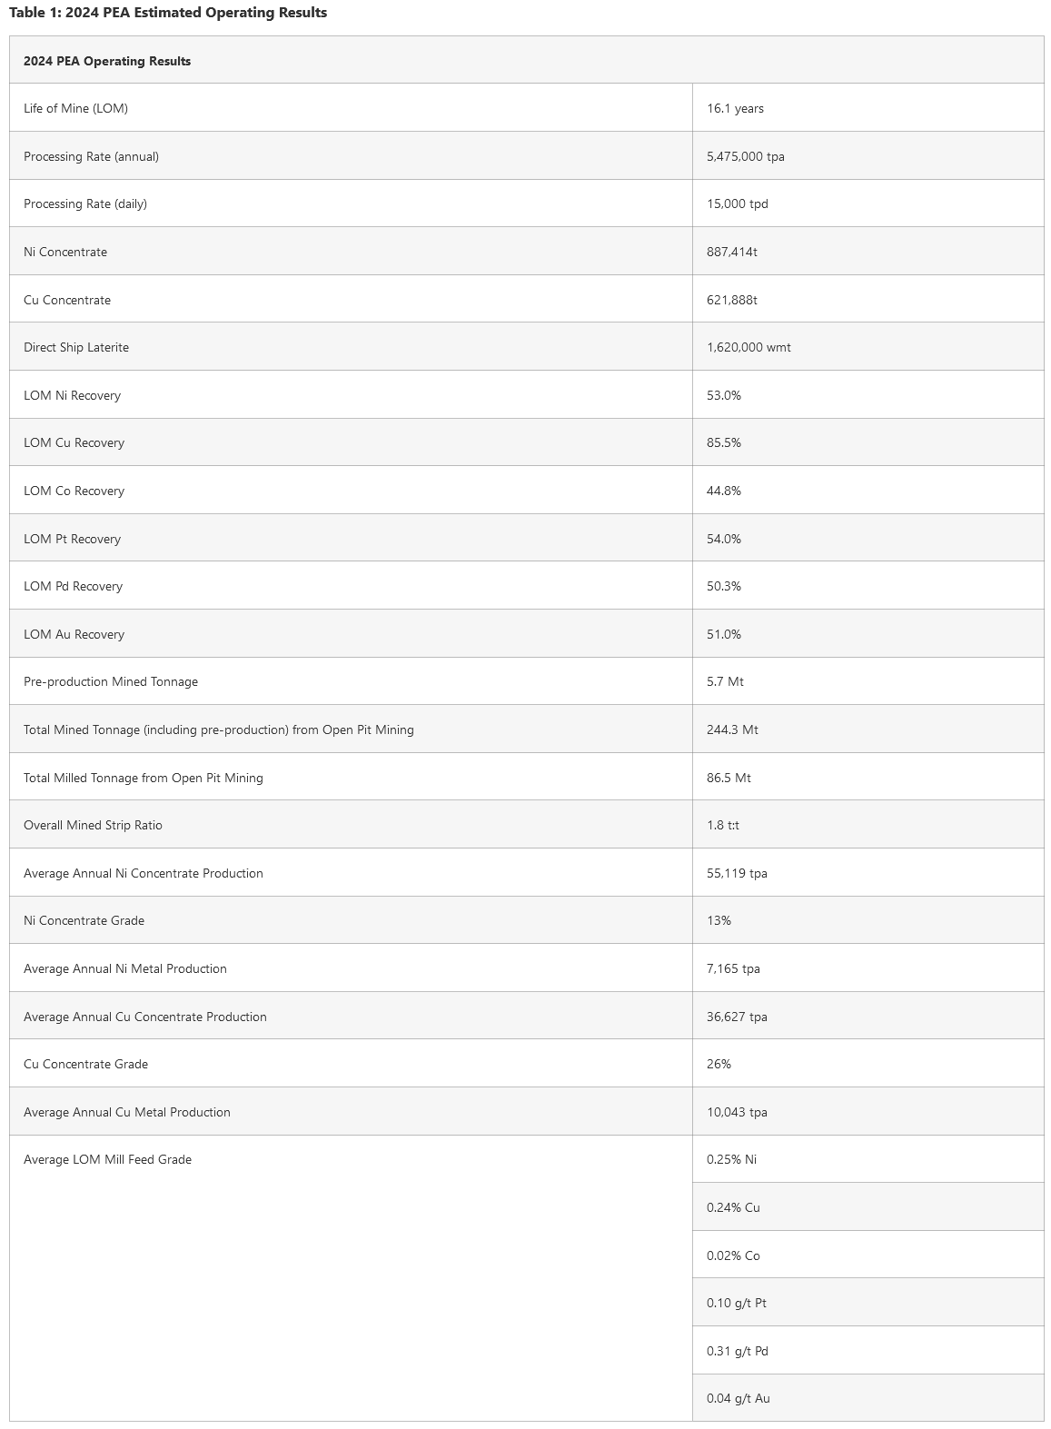Viewport: 1051px width, 1429px height.
Task: Click the 'Cu Concentrate Grade' row label
Action: click(x=85, y=1064)
